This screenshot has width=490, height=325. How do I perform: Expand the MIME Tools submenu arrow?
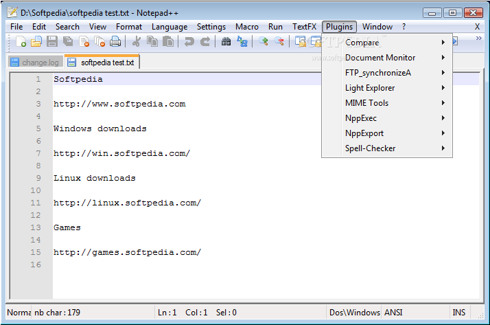coord(443,102)
